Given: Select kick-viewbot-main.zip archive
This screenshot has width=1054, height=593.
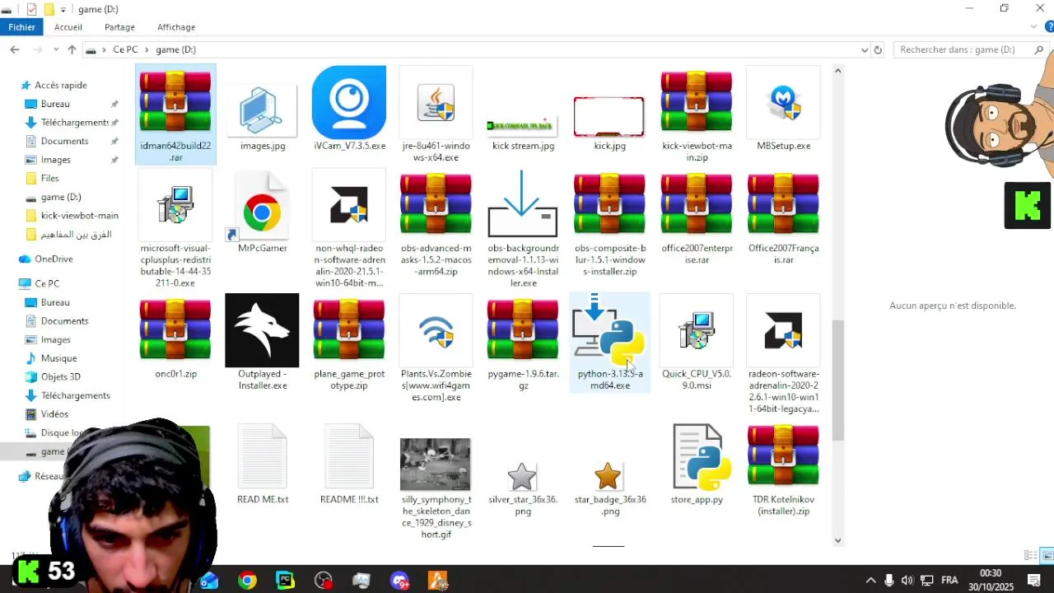Looking at the screenshot, I should (x=697, y=114).
